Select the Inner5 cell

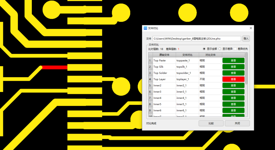point(164,104)
